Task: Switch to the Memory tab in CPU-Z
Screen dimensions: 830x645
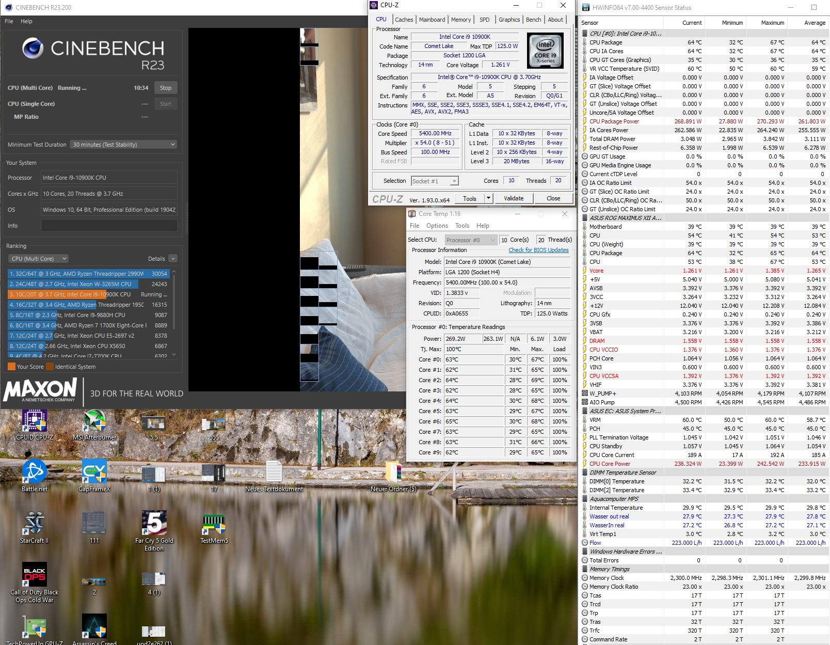Action: click(461, 20)
